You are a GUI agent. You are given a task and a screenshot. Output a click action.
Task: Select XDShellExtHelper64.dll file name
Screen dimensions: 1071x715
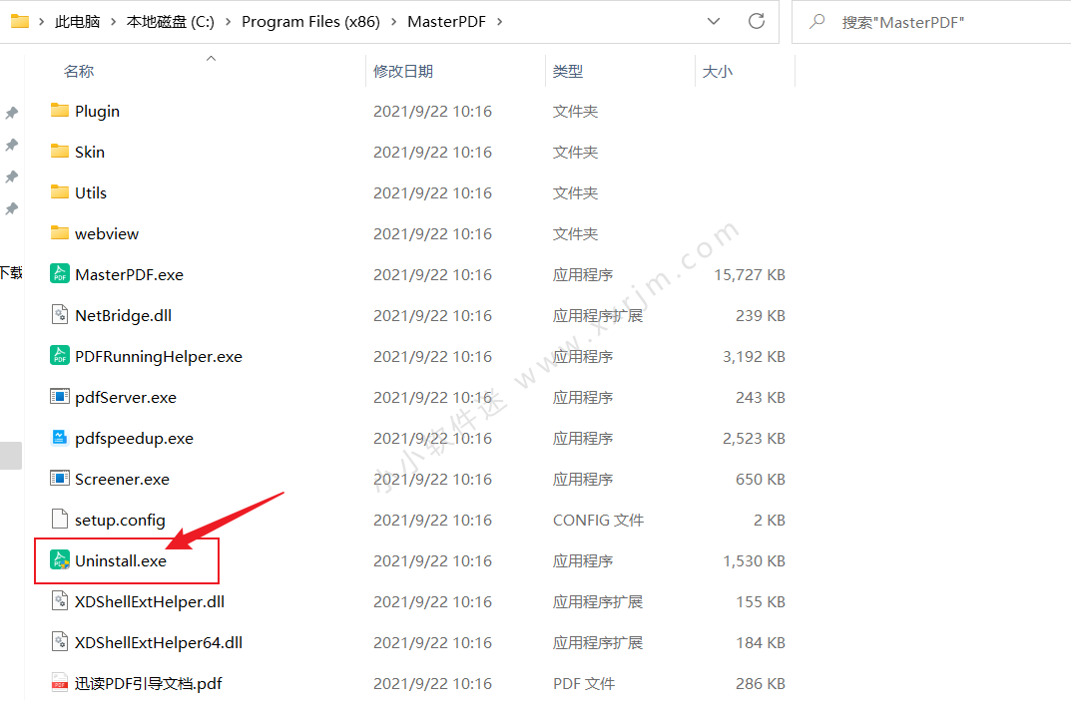[159, 642]
